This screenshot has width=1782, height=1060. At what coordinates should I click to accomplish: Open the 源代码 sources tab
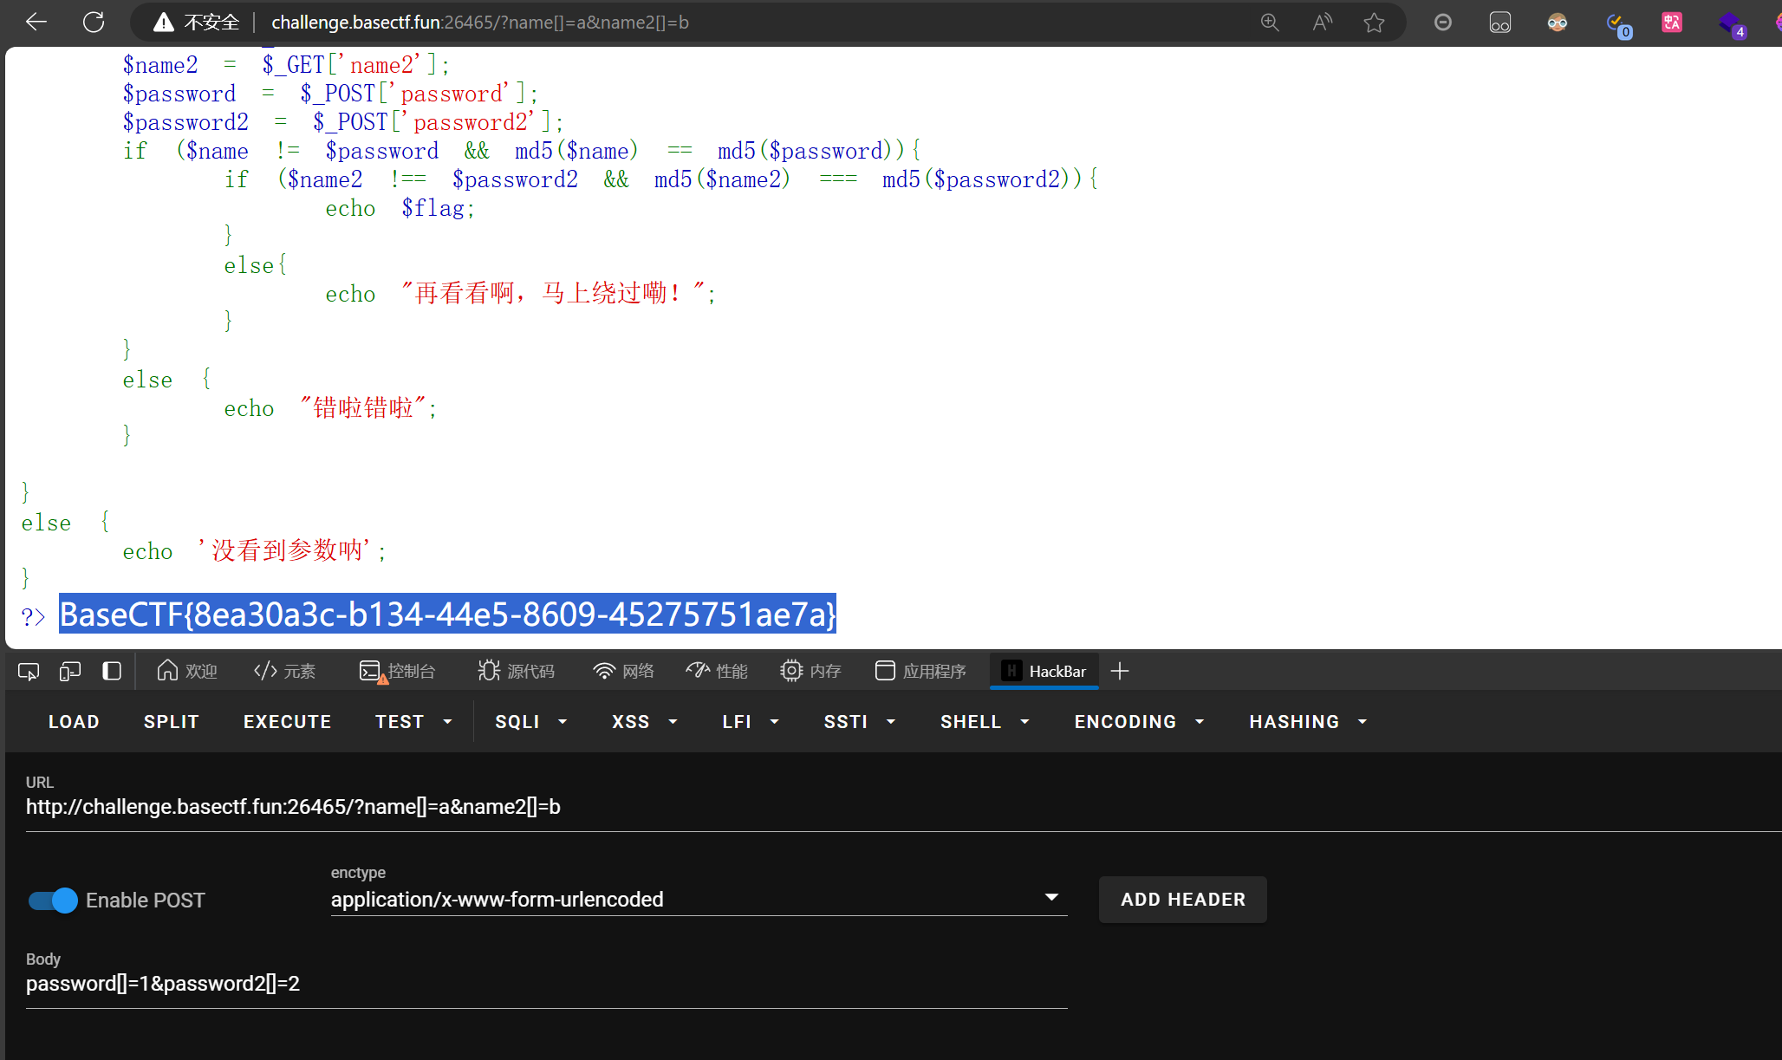[516, 671]
